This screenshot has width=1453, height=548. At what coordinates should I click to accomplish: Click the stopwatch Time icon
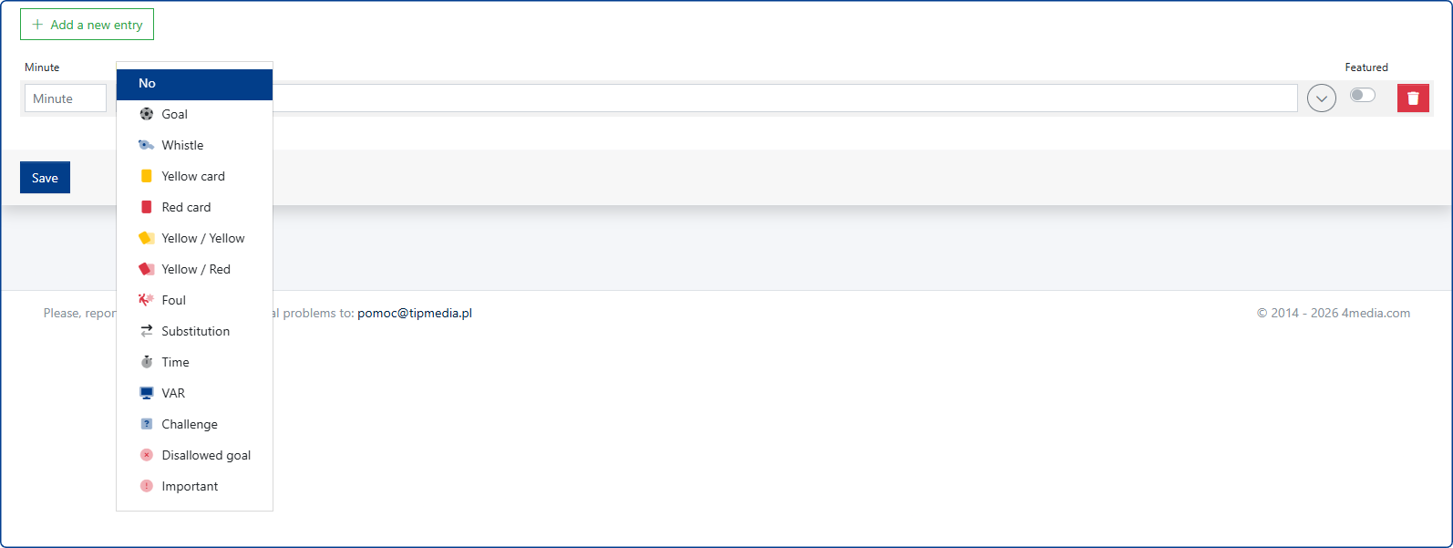[x=146, y=362]
